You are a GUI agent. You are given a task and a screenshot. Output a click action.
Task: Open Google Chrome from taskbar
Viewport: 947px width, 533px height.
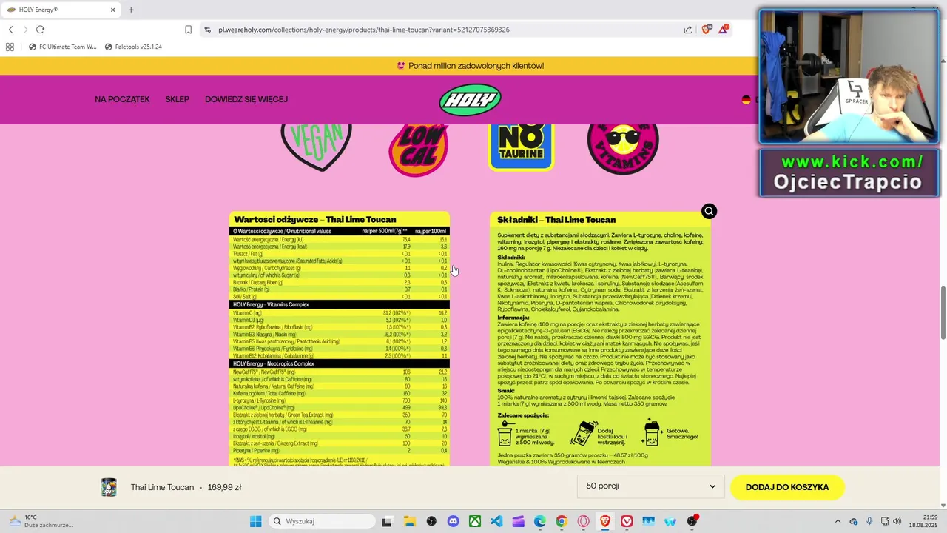[x=562, y=521]
